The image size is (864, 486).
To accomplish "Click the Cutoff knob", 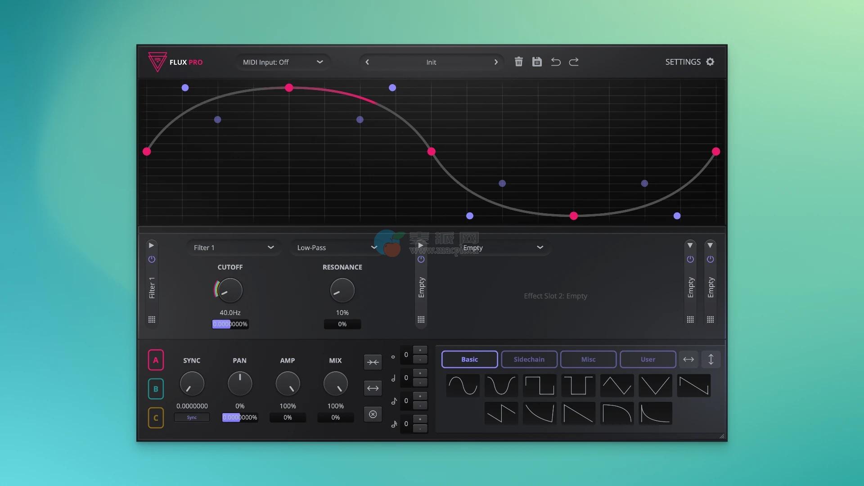I will pos(230,290).
